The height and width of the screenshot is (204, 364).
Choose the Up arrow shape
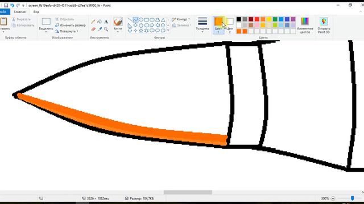pos(163,25)
